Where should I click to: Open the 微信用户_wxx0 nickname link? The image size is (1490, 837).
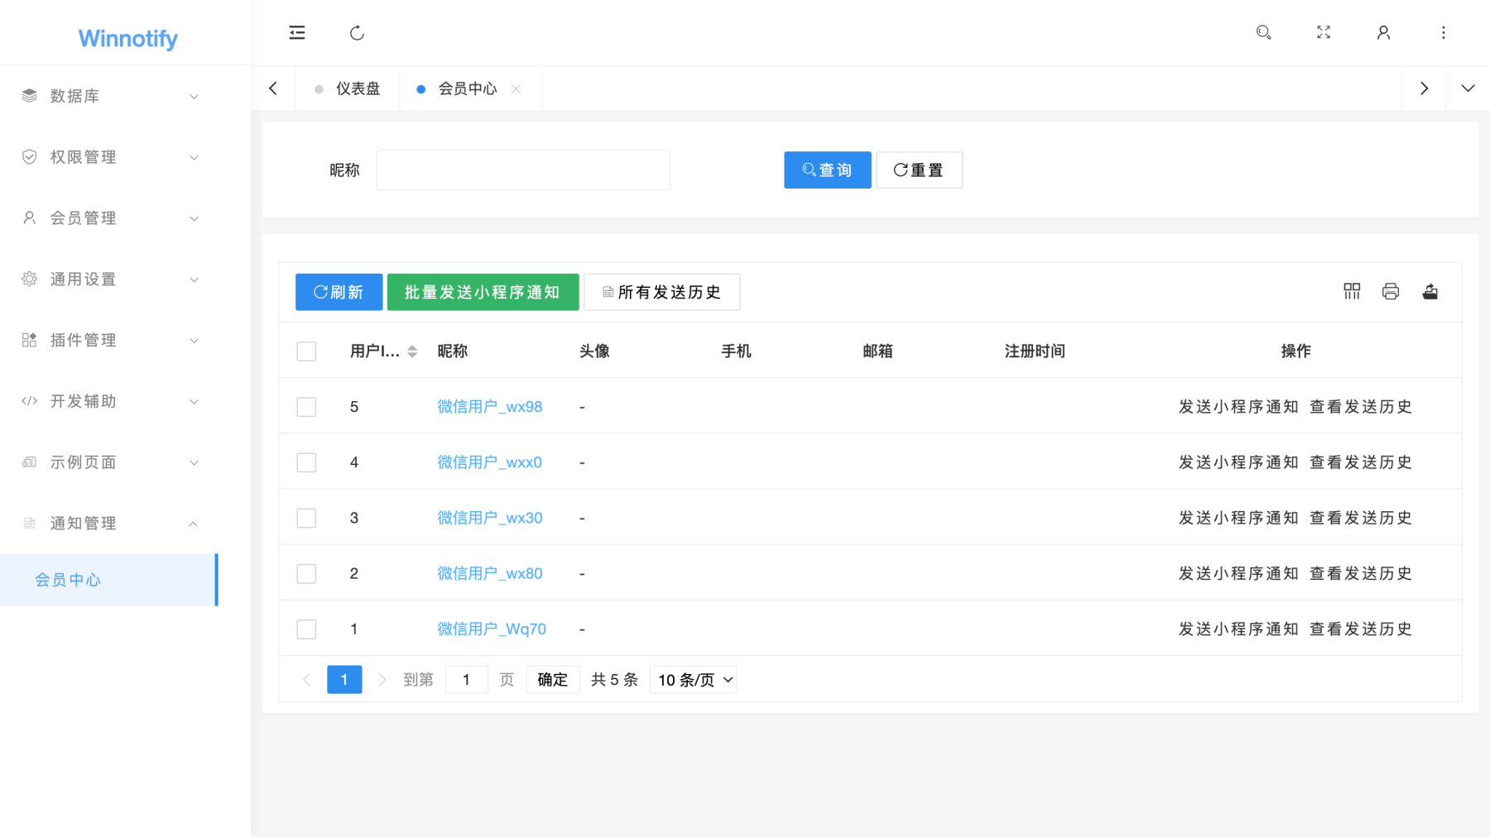[489, 462]
